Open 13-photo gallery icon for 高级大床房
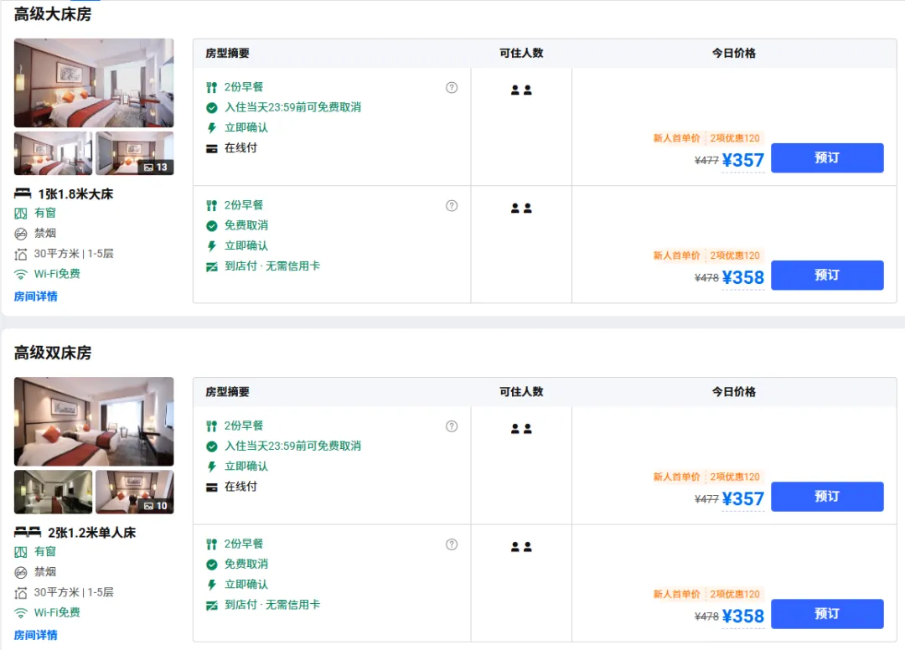Screen dimensions: 905x650 coord(156,167)
